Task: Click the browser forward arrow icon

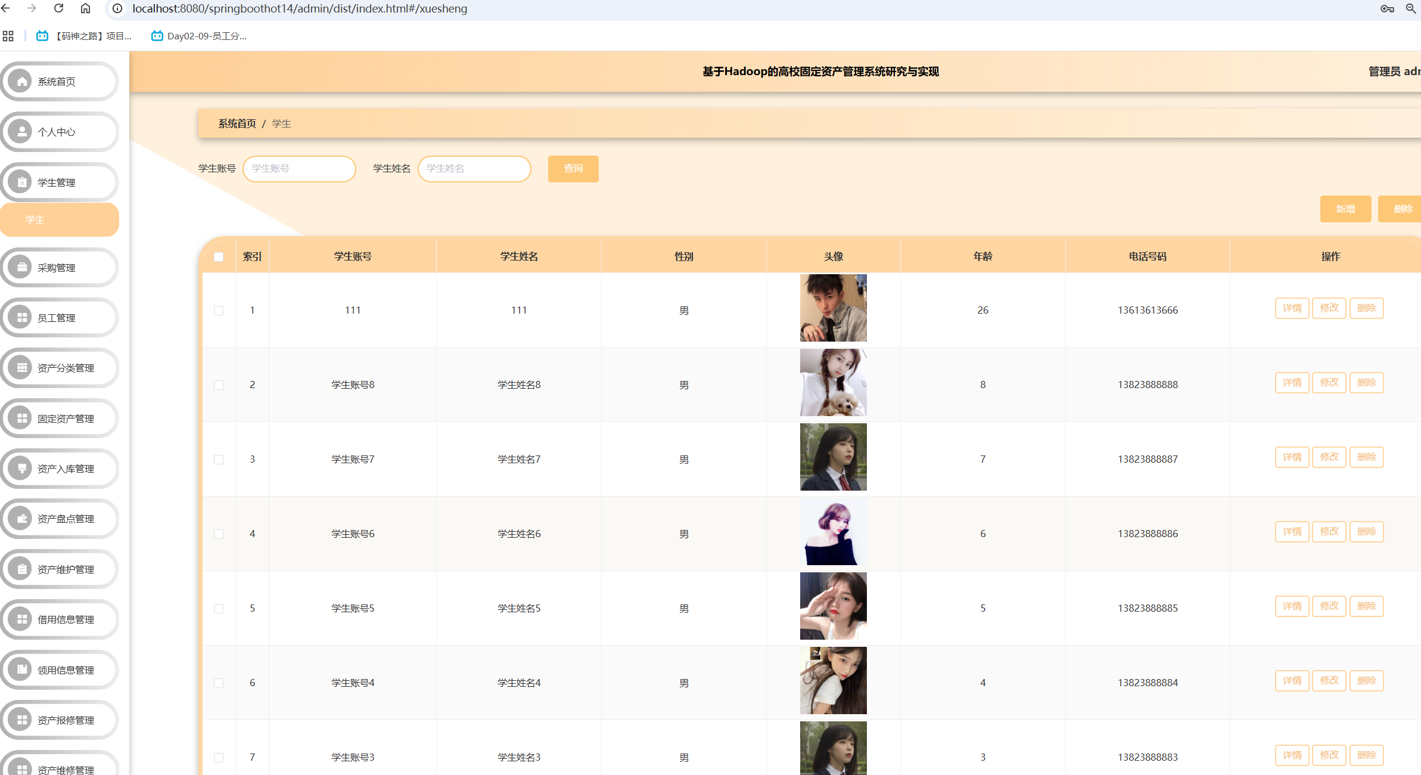Action: [32, 8]
